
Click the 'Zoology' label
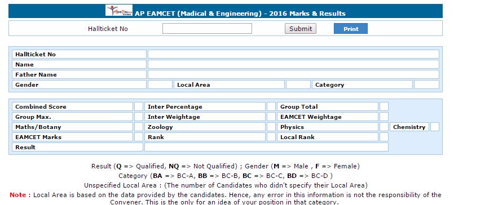click(205, 127)
